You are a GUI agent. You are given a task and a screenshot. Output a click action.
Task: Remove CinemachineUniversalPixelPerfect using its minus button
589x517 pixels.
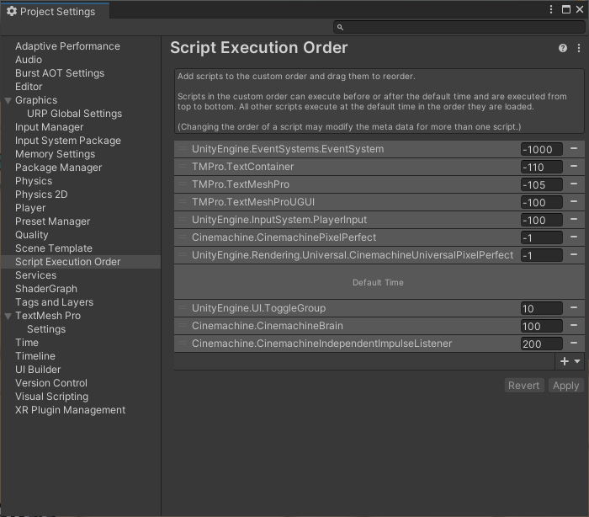(574, 254)
